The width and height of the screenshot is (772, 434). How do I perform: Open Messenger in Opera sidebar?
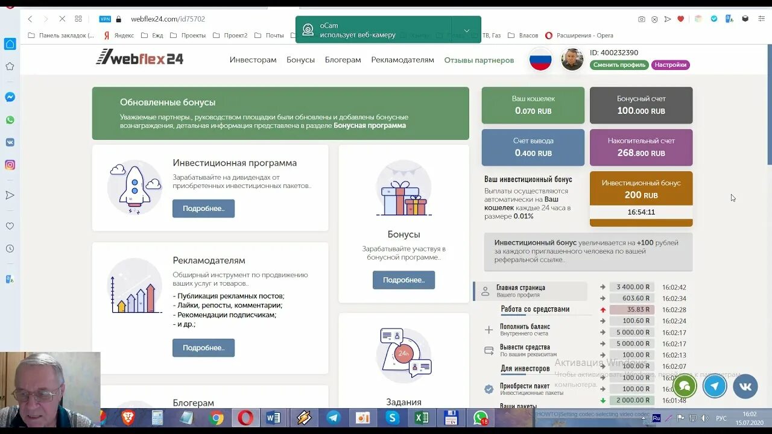point(10,97)
